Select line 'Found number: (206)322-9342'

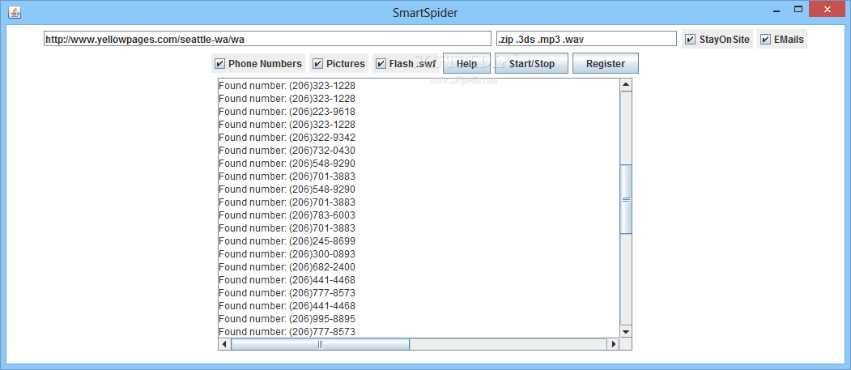(x=287, y=138)
